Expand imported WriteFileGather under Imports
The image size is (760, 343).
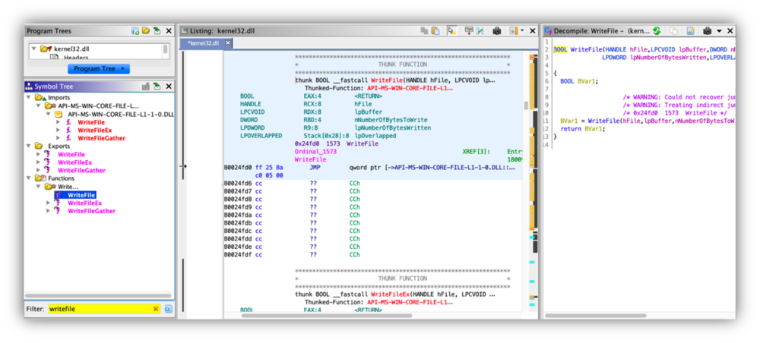(59, 138)
